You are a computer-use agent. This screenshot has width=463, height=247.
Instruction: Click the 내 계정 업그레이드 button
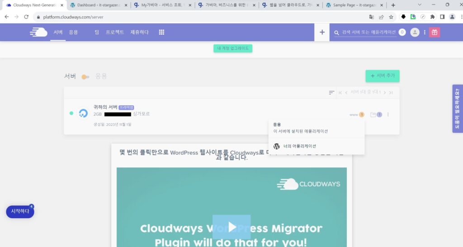tap(233, 48)
